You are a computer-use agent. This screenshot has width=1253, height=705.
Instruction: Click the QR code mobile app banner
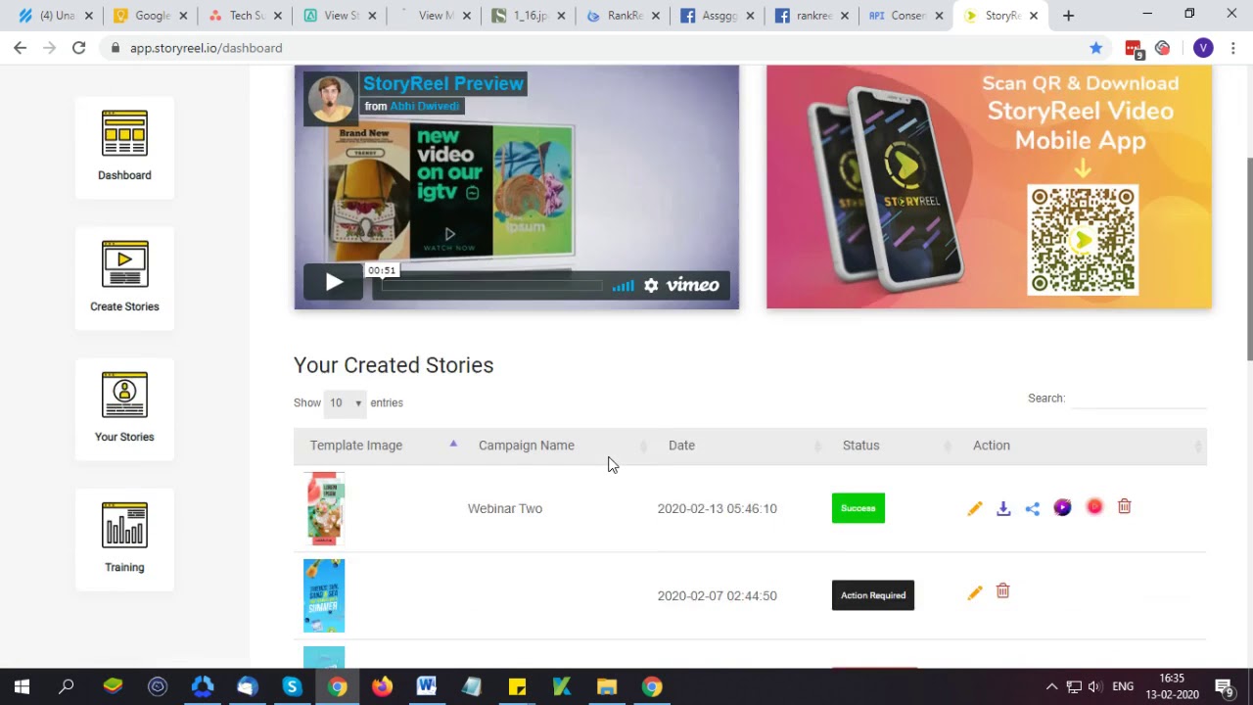(x=989, y=187)
